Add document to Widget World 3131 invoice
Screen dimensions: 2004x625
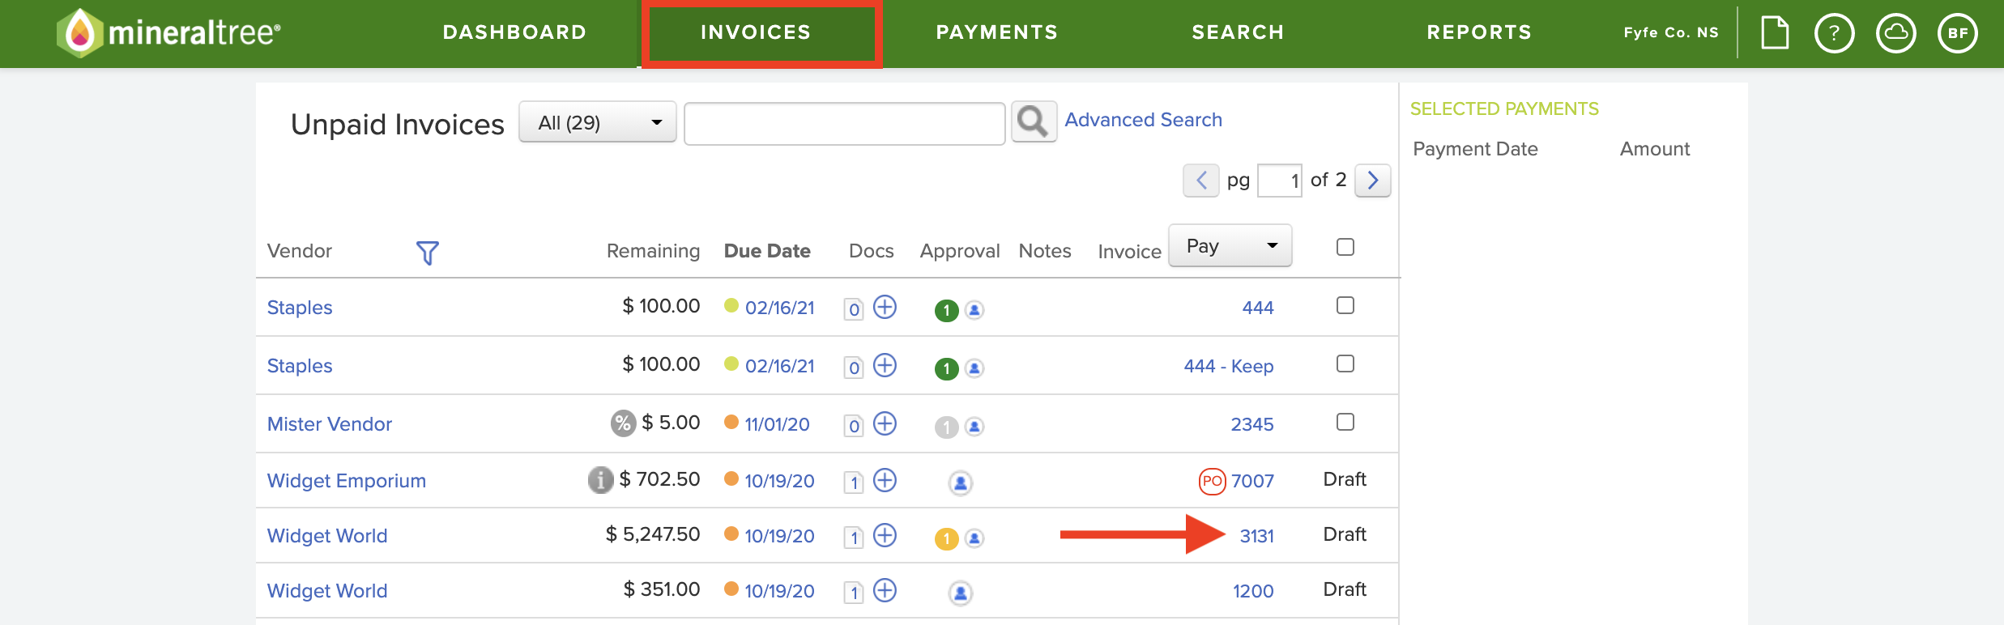885,536
